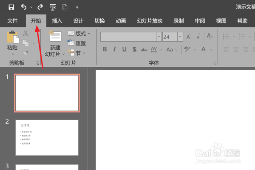
Task: Open the 文件 menu
Action: pyautogui.click(x=12, y=21)
